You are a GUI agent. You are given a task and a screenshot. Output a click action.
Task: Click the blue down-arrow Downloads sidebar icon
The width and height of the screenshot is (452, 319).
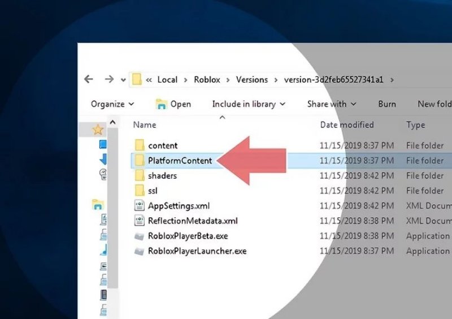(x=103, y=159)
